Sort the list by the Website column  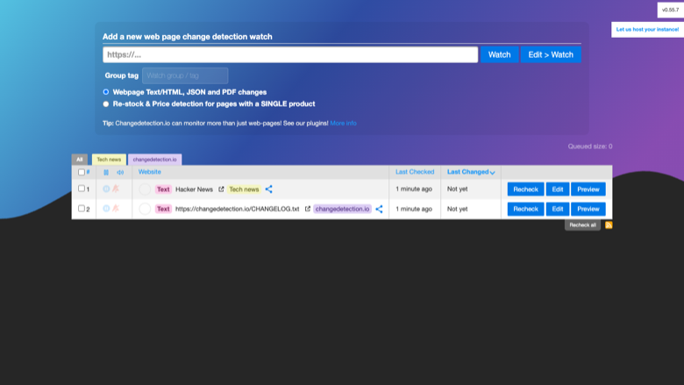150,172
